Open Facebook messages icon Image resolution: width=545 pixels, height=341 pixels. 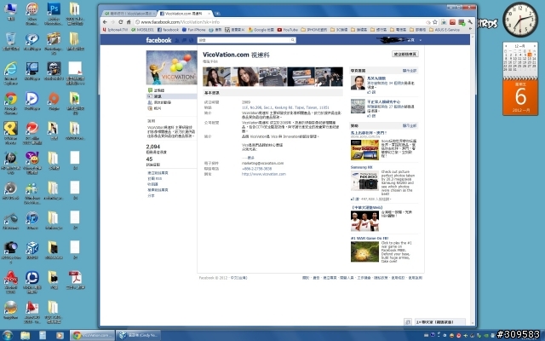[x=184, y=40]
